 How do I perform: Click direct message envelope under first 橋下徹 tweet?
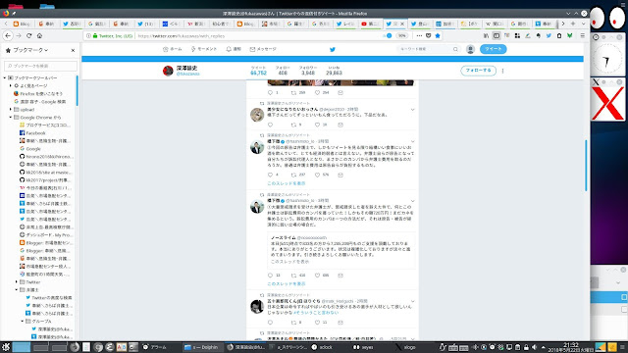(x=340, y=175)
